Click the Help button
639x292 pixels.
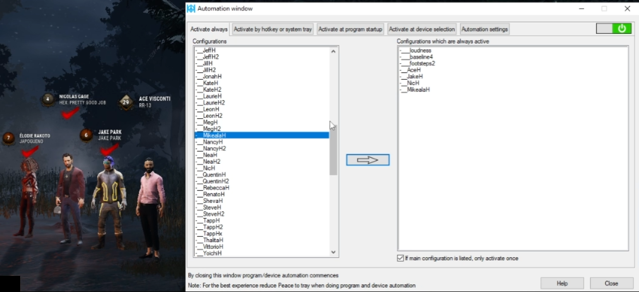562,283
